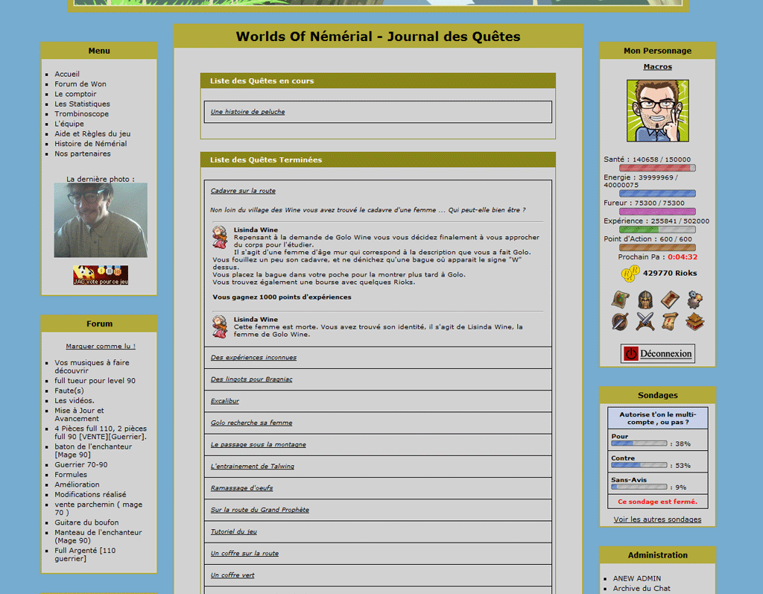763x594 pixels.
Task: Go to 'Les Statistiques' menu item
Action: (x=82, y=104)
